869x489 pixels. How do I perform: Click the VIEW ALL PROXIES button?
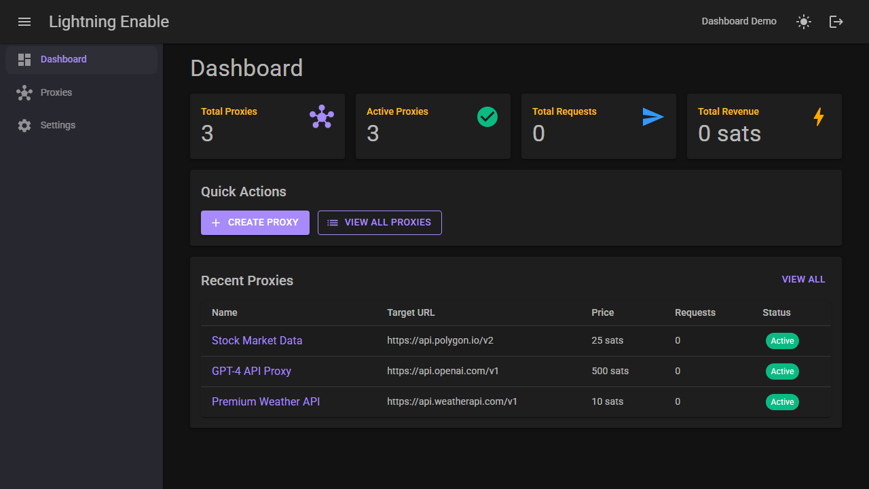[380, 222]
